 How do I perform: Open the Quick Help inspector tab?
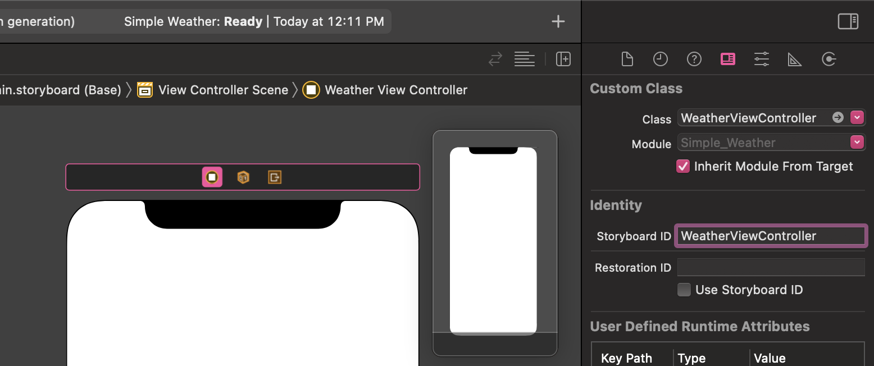[694, 59]
